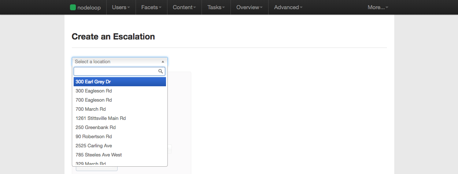Click the location search input field
Screen dimensions: 458x174
click(119, 71)
